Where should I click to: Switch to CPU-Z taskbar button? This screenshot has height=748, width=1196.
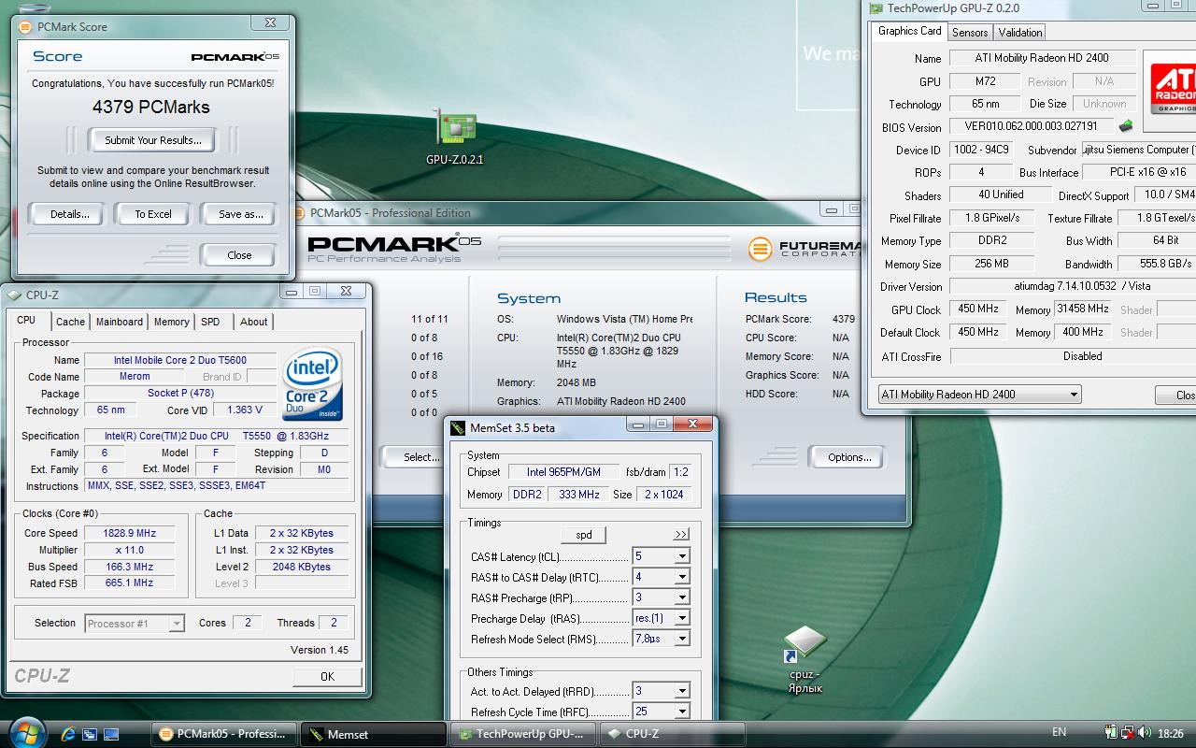(673, 734)
